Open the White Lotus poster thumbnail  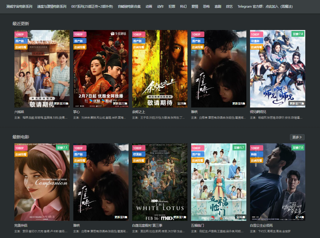pyautogui.click(x=160, y=182)
